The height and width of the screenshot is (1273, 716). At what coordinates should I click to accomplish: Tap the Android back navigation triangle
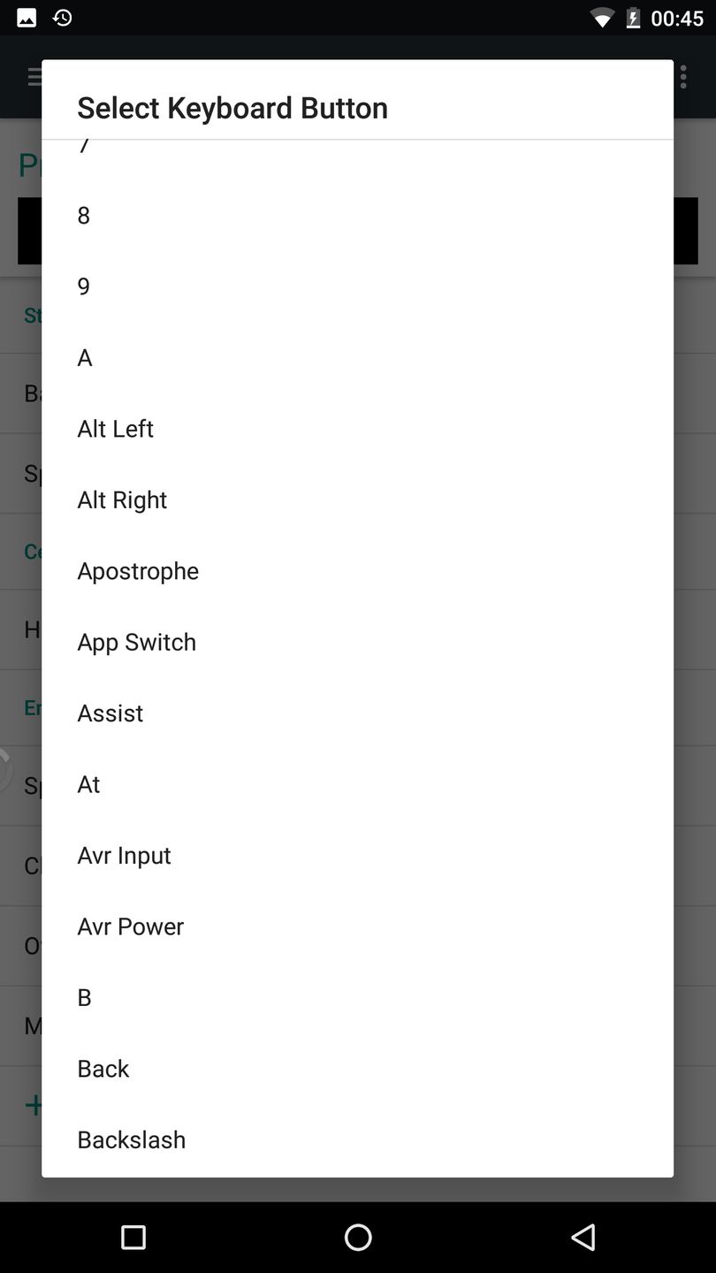[x=583, y=1237]
